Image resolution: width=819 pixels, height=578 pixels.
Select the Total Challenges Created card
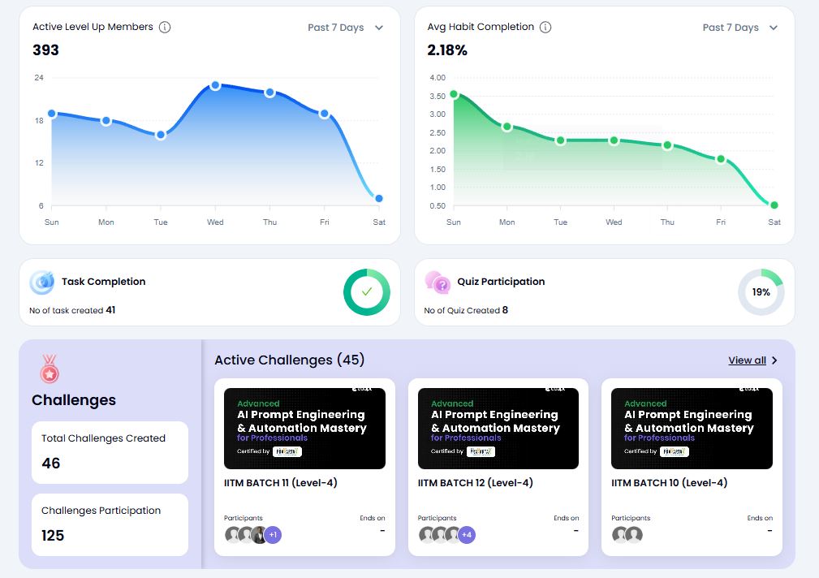tap(110, 451)
